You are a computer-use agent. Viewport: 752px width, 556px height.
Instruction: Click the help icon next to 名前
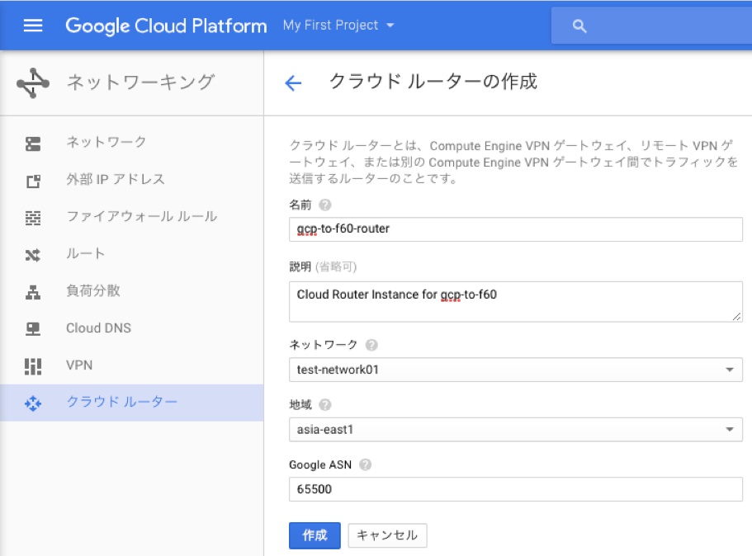(324, 205)
